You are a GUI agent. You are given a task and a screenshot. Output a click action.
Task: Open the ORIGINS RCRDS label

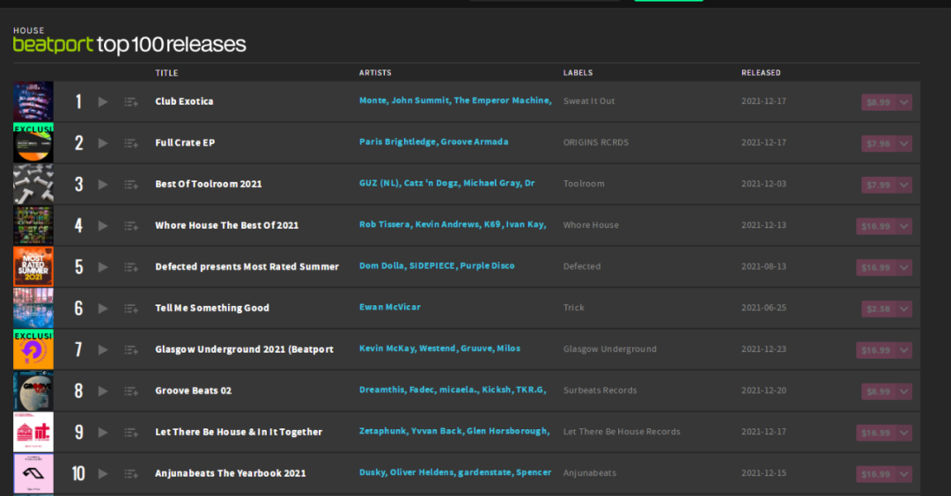596,142
